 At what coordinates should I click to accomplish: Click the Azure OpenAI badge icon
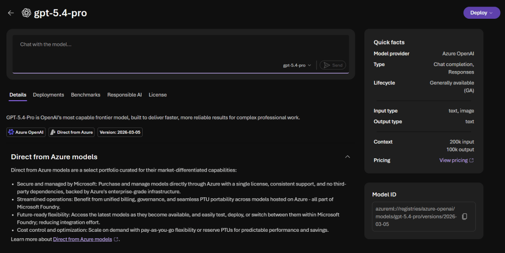[x=11, y=132]
